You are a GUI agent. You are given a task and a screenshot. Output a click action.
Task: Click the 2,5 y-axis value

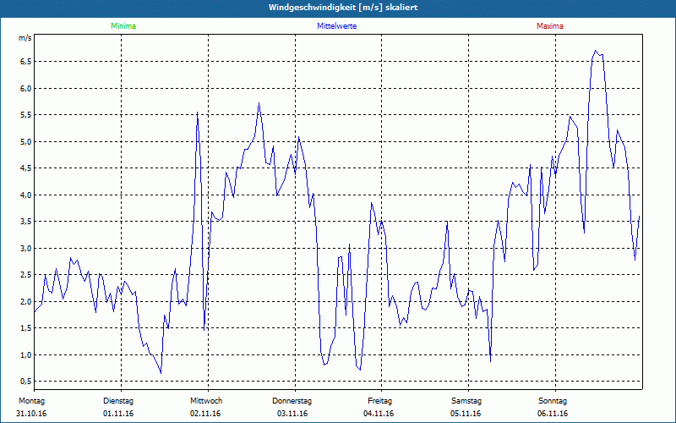(x=26, y=275)
